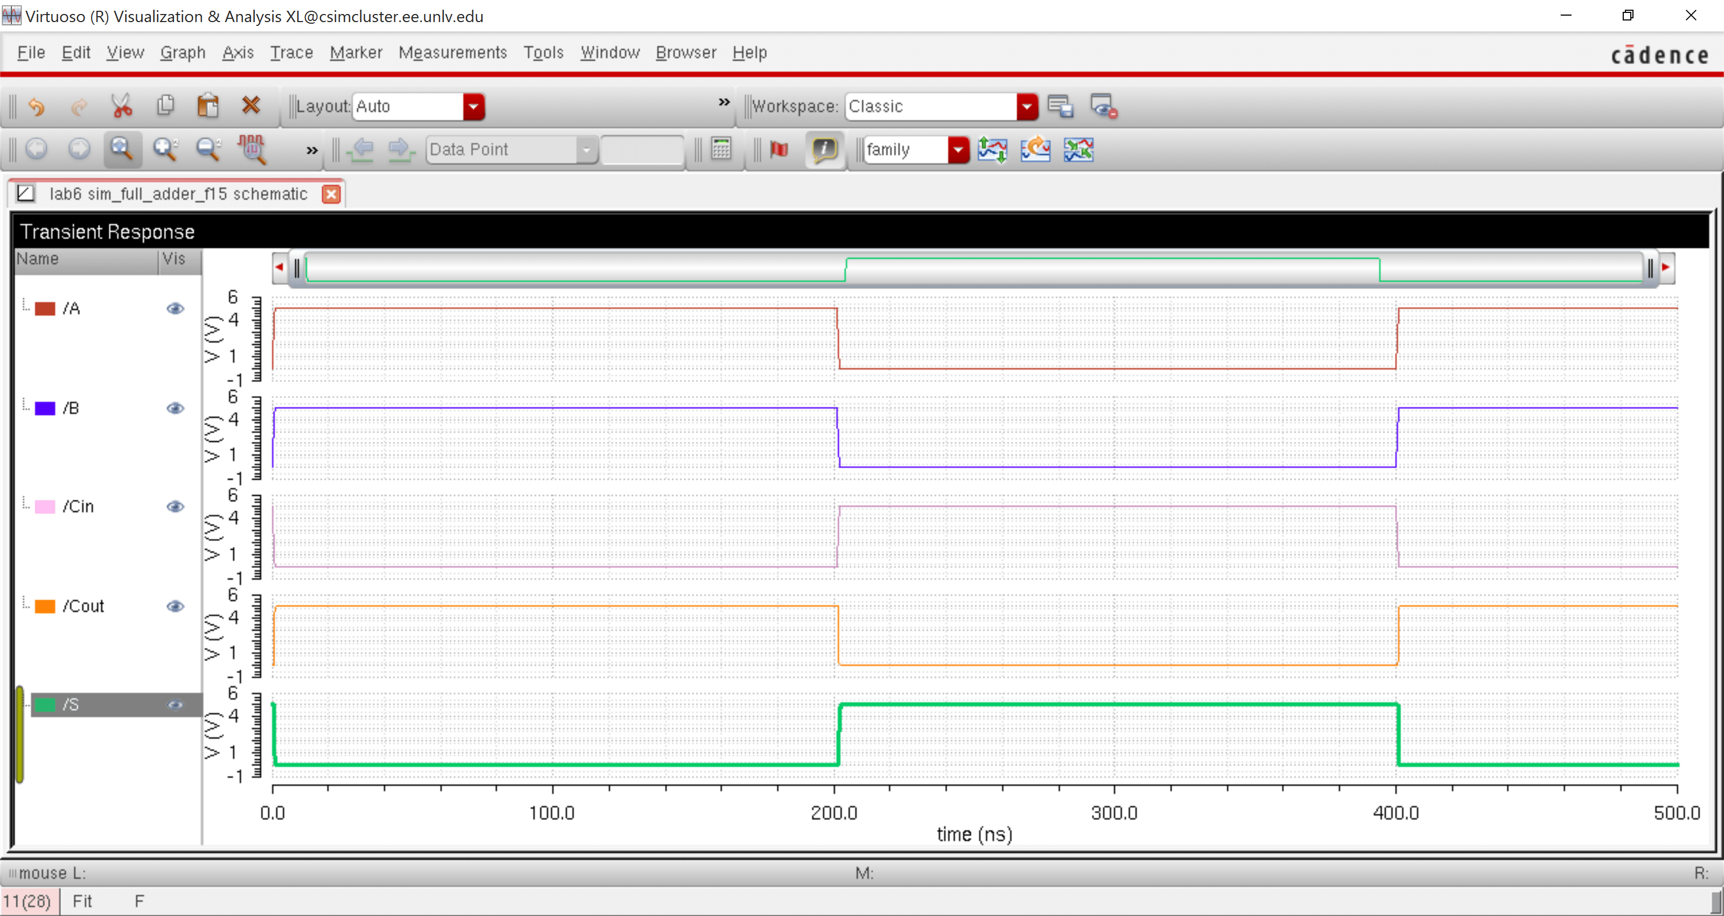This screenshot has width=1724, height=916.
Task: Click the Cut scissors icon
Action: 122,106
